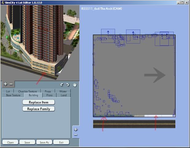Click the Lot Editor title bar app icon
The height and width of the screenshot is (148, 190).
(x=3, y=2)
